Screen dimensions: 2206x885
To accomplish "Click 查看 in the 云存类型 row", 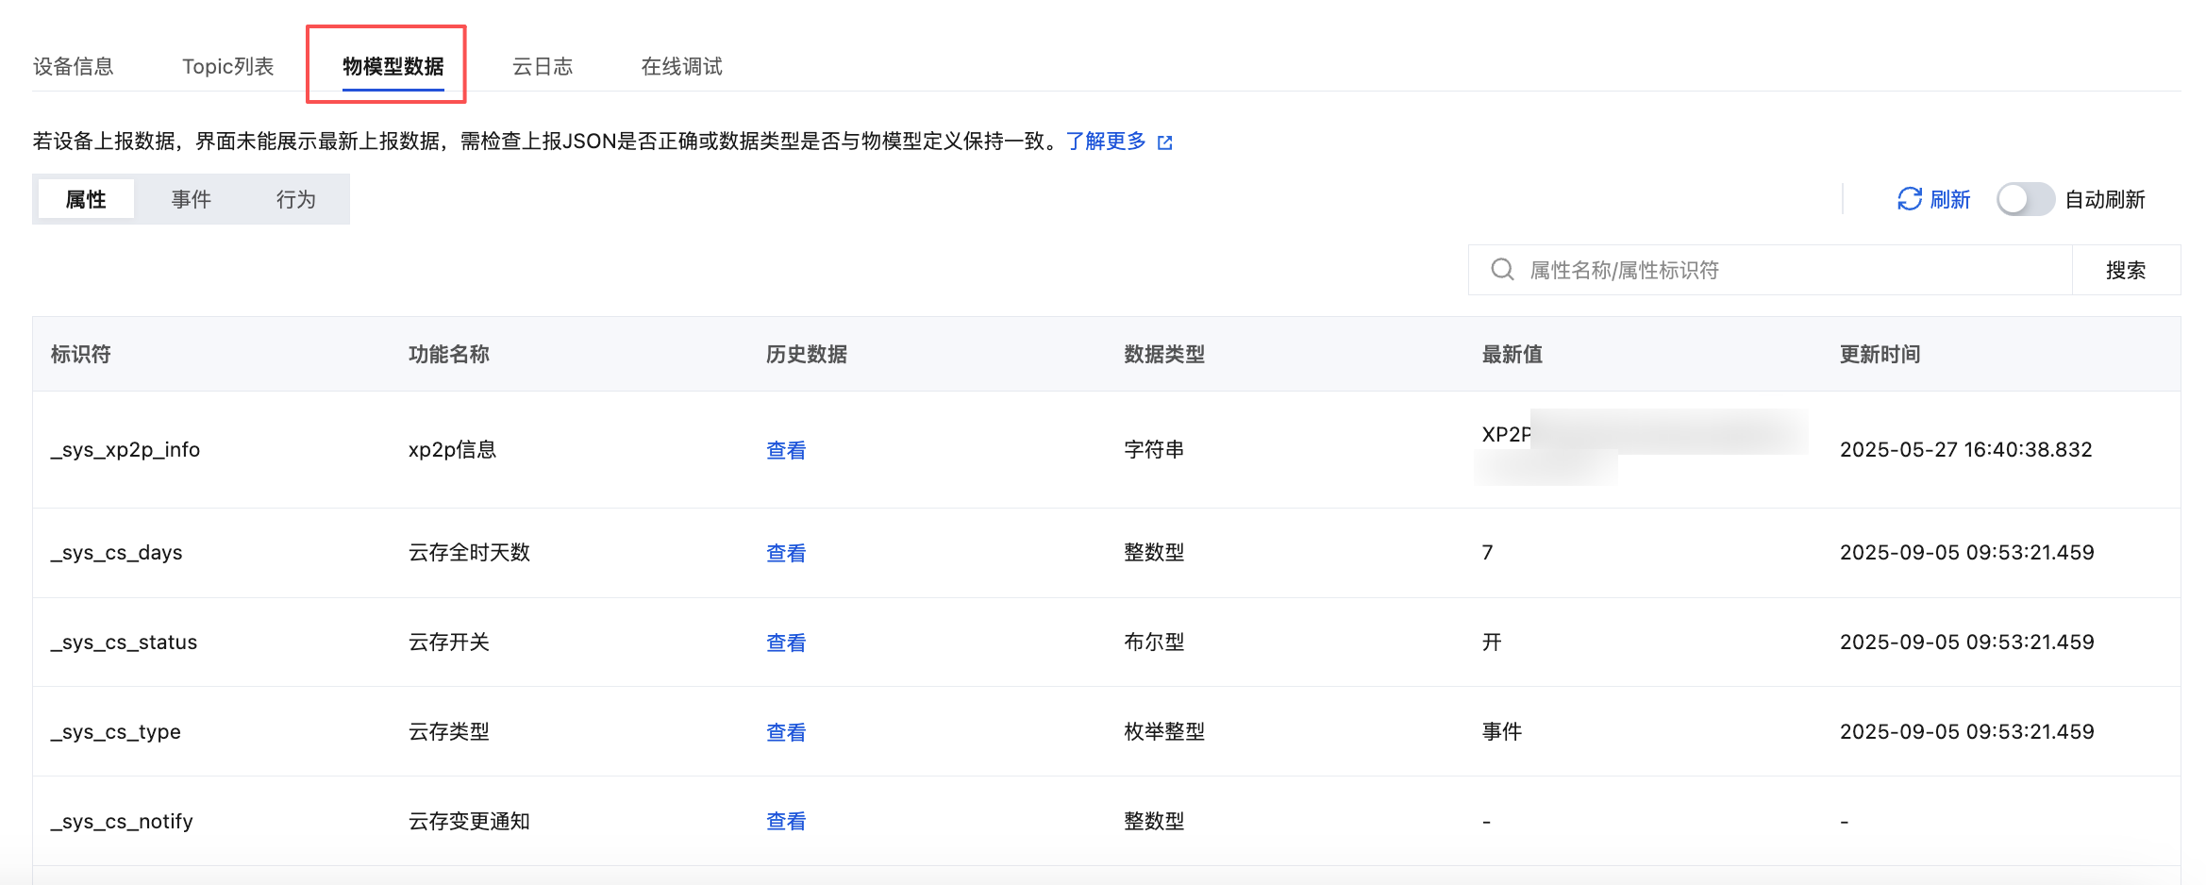I will pos(785,732).
